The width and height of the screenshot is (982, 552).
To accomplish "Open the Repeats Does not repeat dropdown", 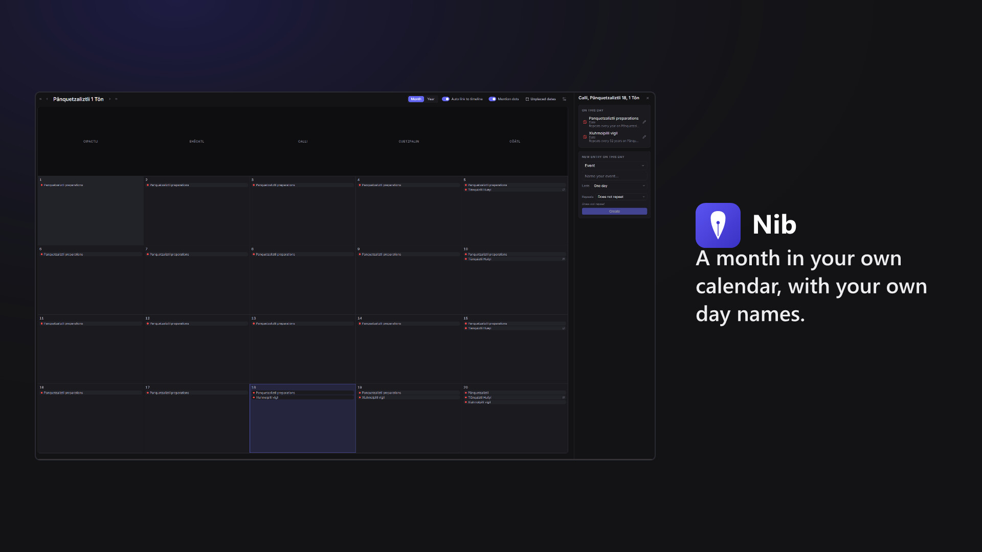I will [x=621, y=197].
